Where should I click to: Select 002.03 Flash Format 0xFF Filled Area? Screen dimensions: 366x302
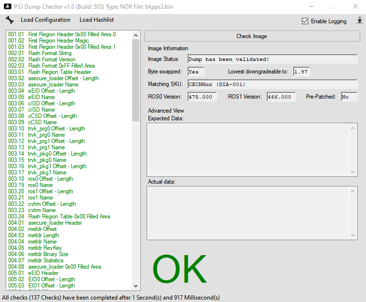pyautogui.click(x=51, y=66)
